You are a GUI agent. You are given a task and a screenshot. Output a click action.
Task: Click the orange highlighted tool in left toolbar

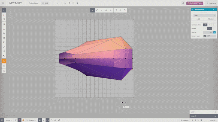4,61
